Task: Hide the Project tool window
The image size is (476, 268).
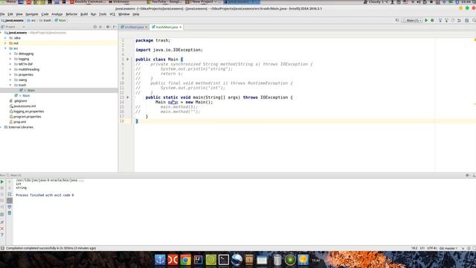Action: [115, 27]
